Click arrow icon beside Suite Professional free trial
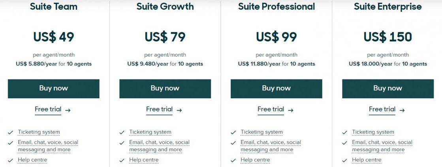The image size is (442, 167). click(291, 110)
